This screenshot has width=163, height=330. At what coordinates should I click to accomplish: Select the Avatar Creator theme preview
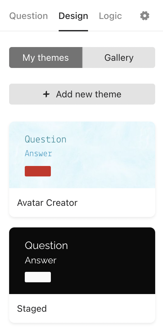(82, 155)
